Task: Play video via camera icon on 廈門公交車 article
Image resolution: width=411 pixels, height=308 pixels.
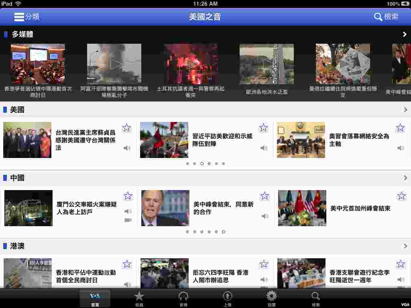Action: (128, 220)
